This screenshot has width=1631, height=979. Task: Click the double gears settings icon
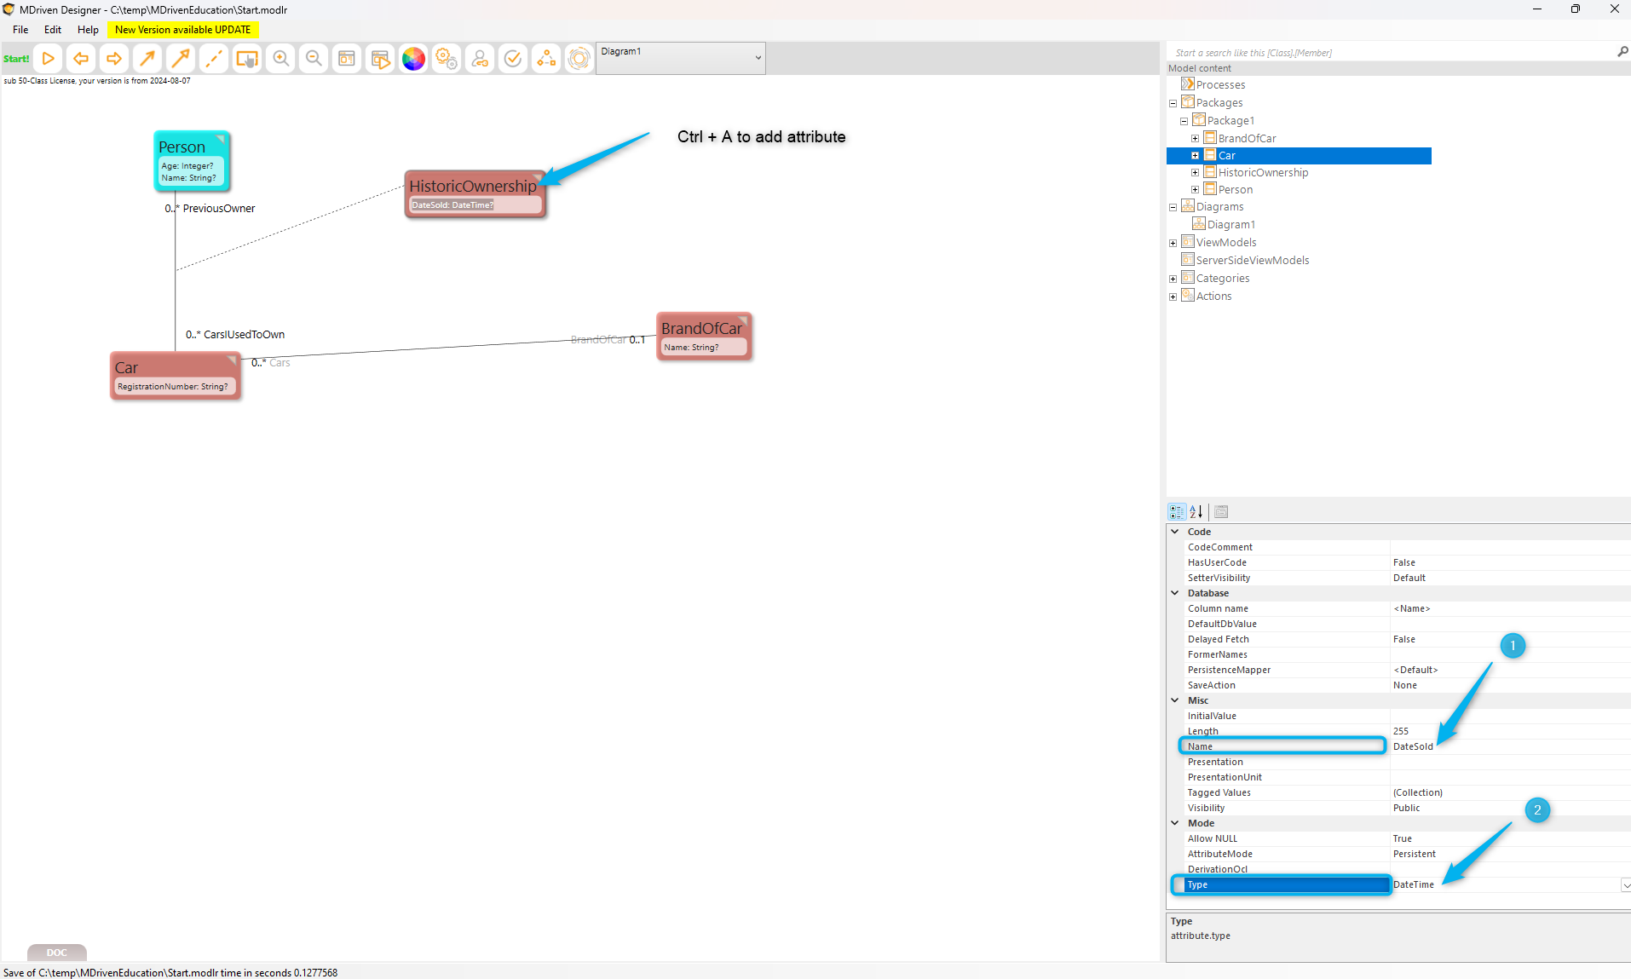click(x=447, y=59)
